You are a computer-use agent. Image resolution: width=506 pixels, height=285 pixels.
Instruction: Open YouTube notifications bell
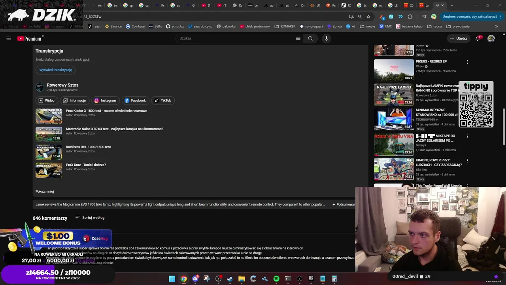(478, 38)
